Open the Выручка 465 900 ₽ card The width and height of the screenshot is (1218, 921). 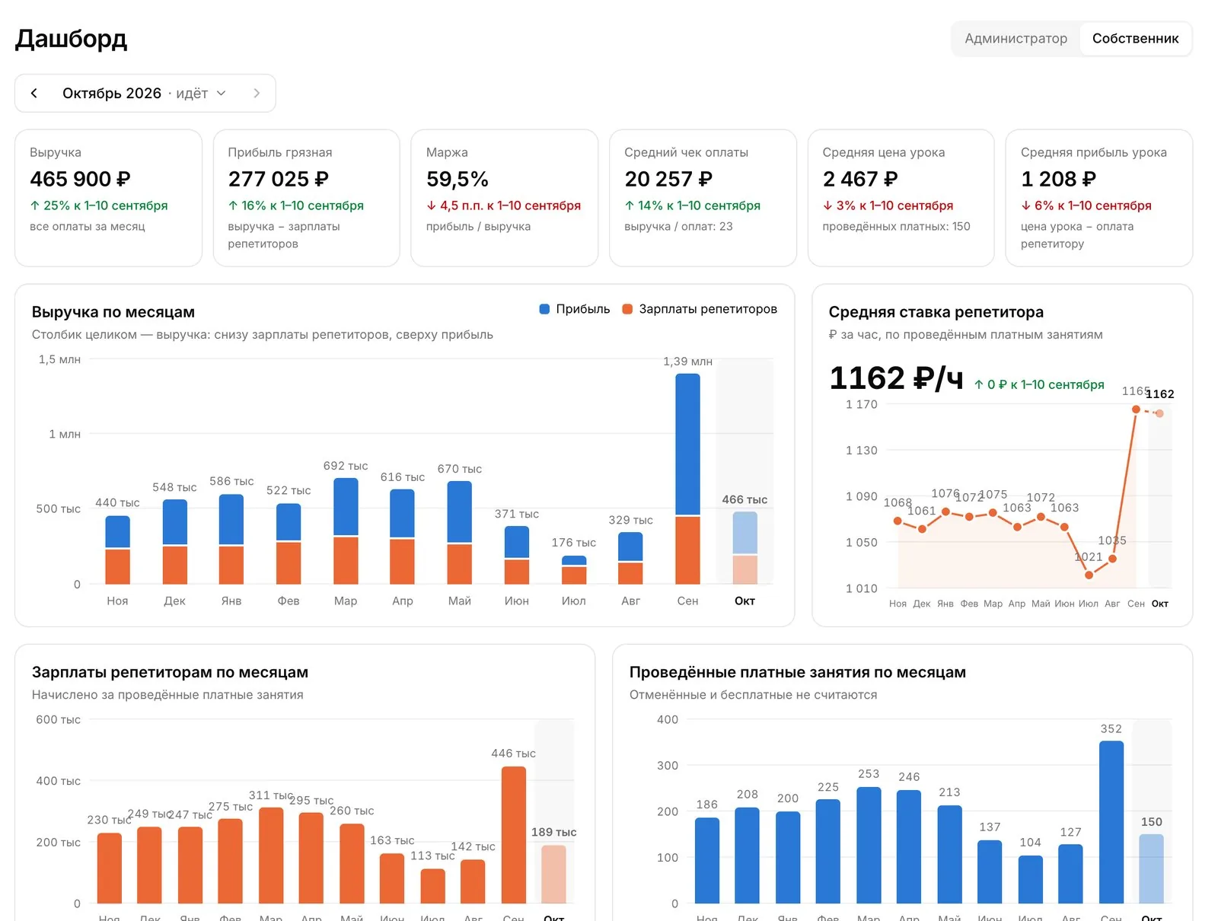pyautogui.click(x=108, y=198)
